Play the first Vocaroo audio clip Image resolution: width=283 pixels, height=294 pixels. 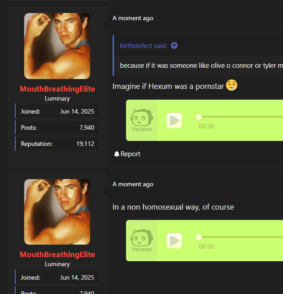(174, 120)
